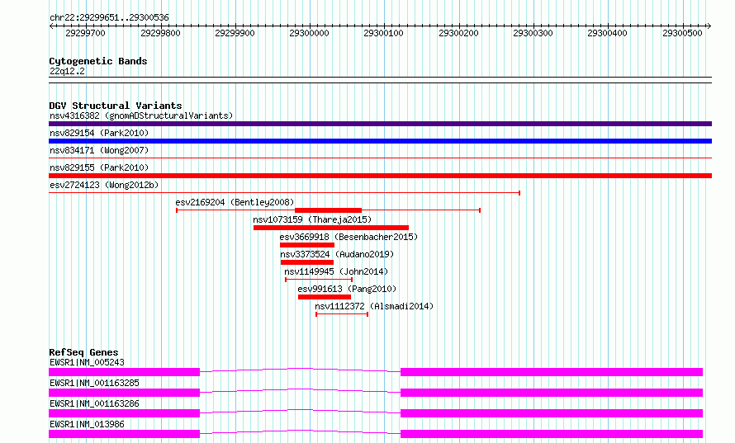
Task: Open the nsv4316382 gnomAD variant label
Action: click(x=141, y=115)
